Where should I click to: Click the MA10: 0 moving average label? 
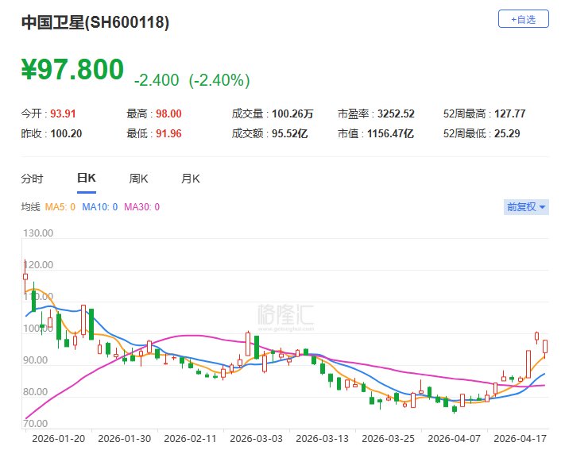point(100,207)
